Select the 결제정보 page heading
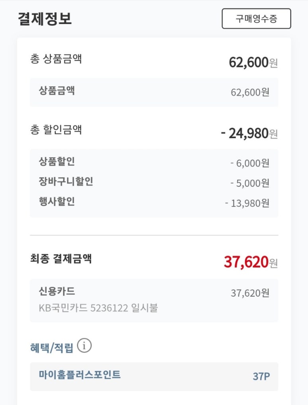This screenshot has width=308, height=405. (45, 19)
